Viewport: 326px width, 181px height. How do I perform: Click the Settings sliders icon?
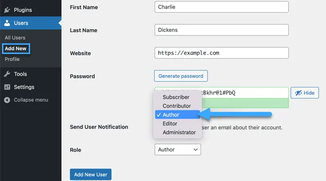tap(7, 87)
